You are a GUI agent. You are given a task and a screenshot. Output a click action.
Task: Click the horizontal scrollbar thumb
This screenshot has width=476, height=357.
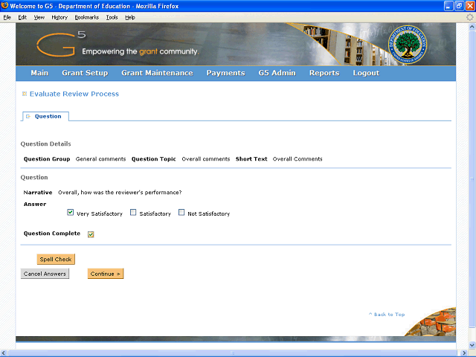tap(233, 353)
